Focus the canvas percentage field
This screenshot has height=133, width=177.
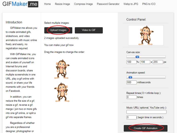(x=131, y=62)
